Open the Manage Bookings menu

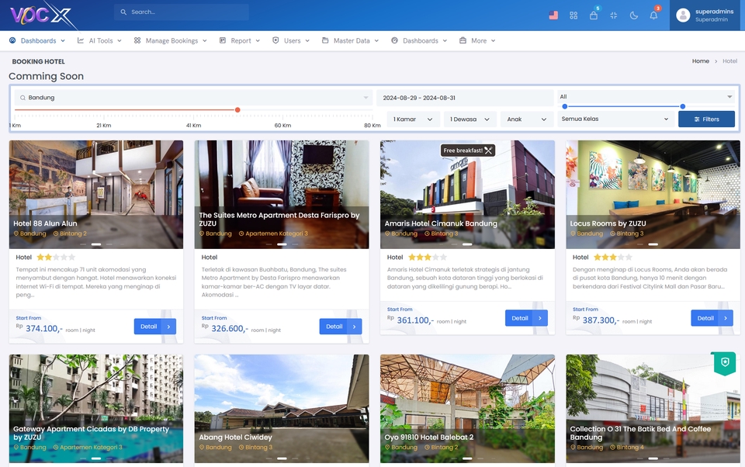point(170,40)
